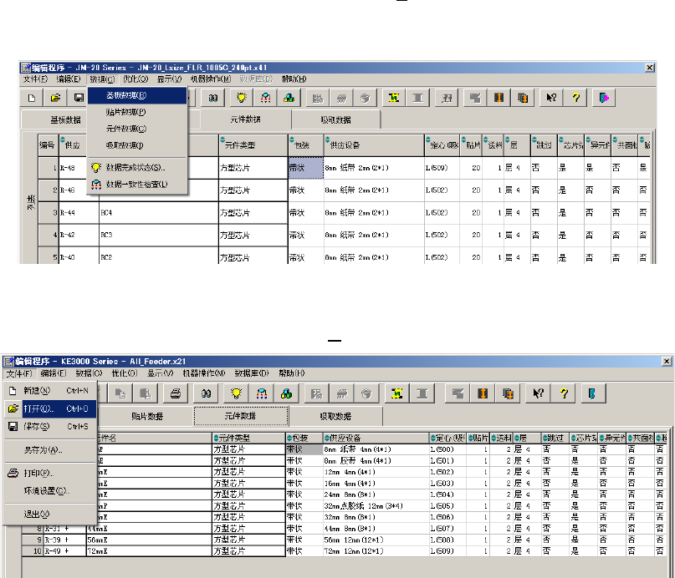Select 基板数据(B) in JM-20 data menu
The height and width of the screenshot is (578, 675).
tap(137, 95)
